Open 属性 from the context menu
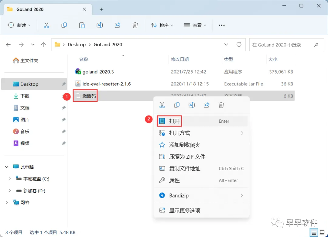Screen dimensions: 328x237 pyautogui.click(x=202, y=180)
